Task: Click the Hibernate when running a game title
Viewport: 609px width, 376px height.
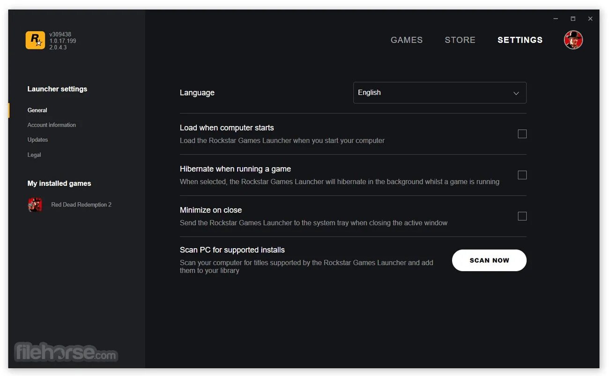Action: [235, 169]
